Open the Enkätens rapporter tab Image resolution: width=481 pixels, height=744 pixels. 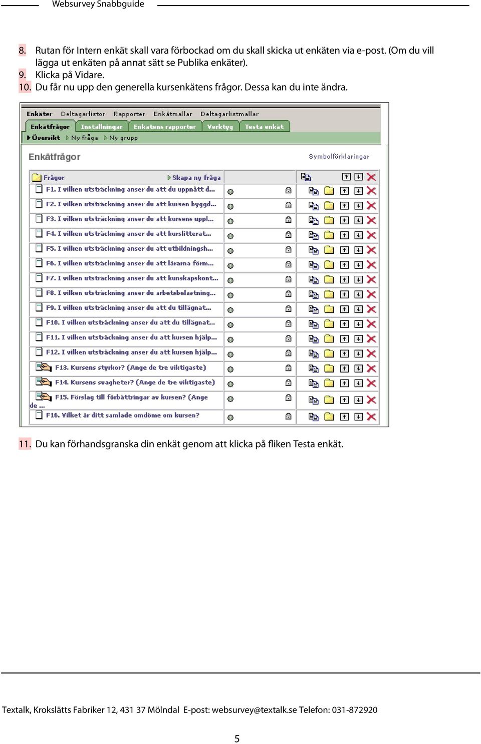[x=165, y=127]
